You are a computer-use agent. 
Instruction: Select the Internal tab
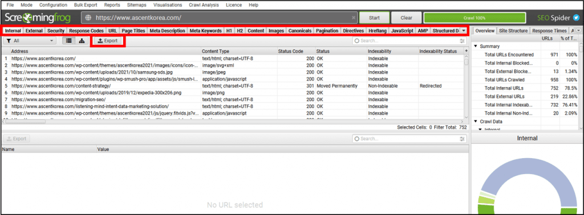(x=13, y=31)
